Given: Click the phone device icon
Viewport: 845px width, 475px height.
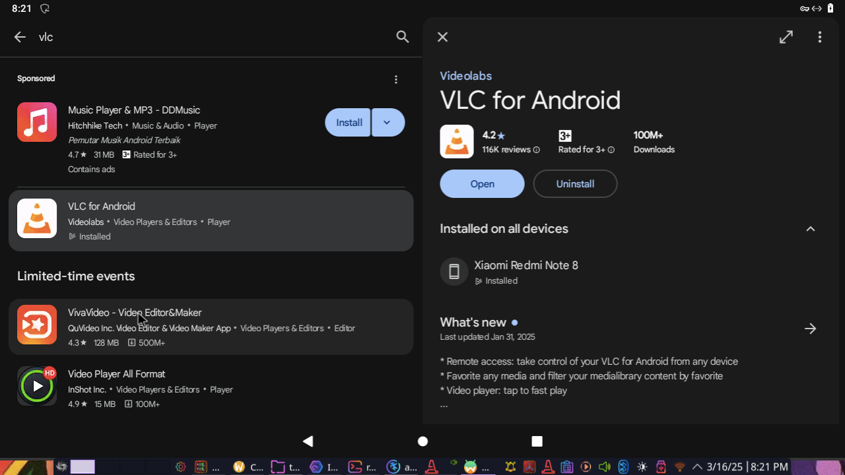Looking at the screenshot, I should (454, 272).
